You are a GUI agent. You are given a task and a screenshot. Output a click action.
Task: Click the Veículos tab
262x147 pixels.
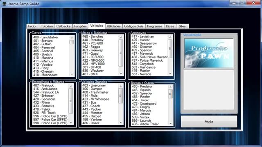[97, 26]
